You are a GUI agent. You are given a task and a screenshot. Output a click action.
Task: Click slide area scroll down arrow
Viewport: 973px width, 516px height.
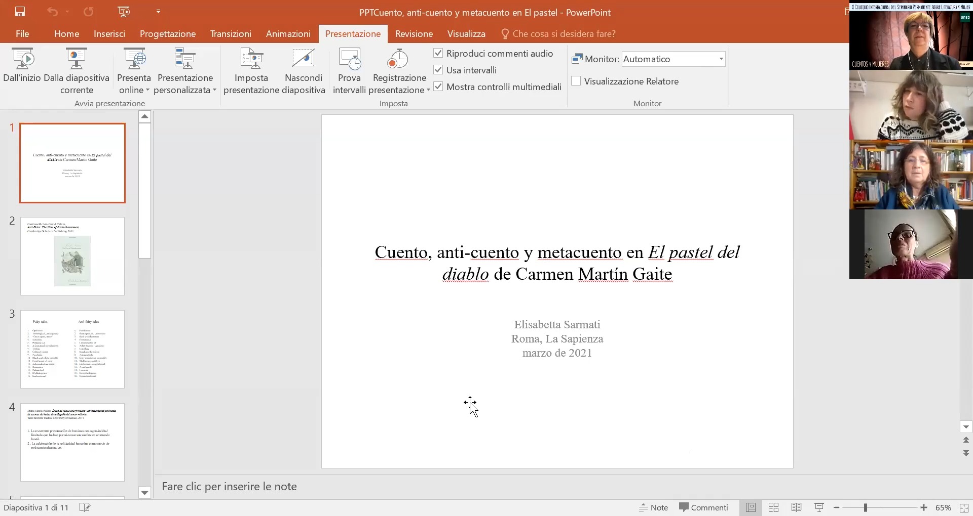coord(966,427)
